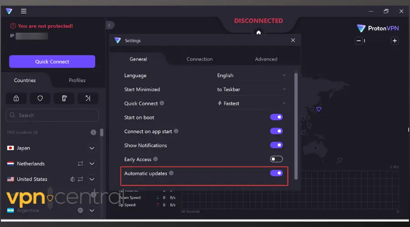This screenshot has height=227, width=410.
Task: Click the Settings dialog scrollbar
Action: pyautogui.click(x=296, y=126)
